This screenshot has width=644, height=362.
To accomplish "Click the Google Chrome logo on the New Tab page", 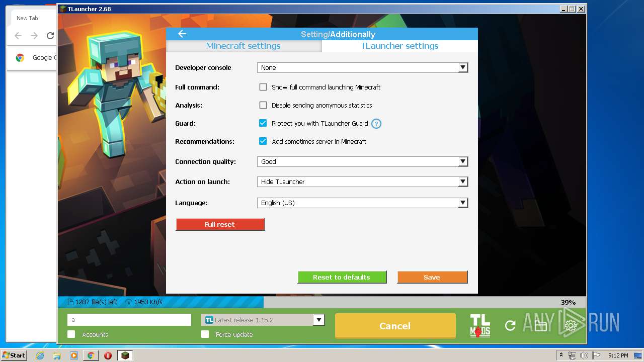I will coord(20,58).
